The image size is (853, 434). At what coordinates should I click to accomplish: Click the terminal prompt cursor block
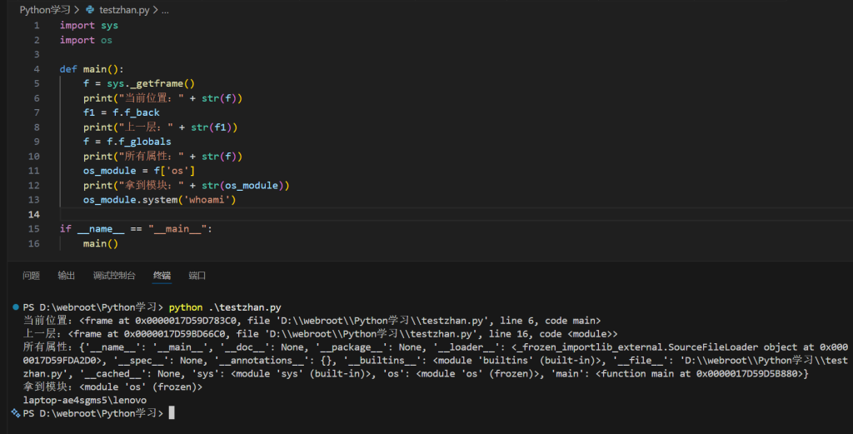point(172,412)
